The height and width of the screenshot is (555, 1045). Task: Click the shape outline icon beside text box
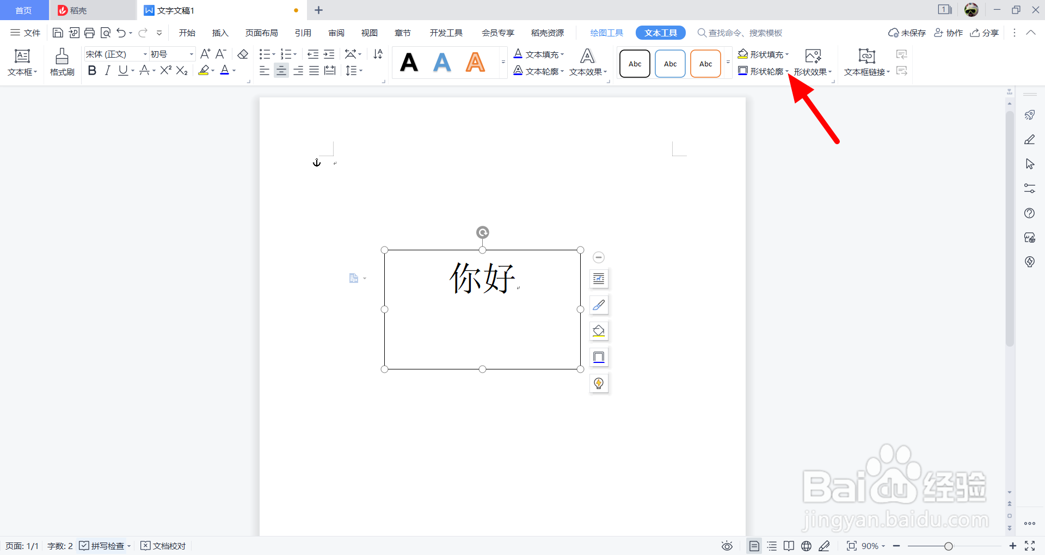click(x=599, y=357)
